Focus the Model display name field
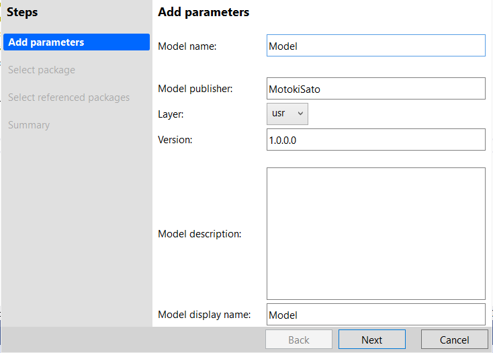This screenshot has width=493, height=353. (376, 314)
